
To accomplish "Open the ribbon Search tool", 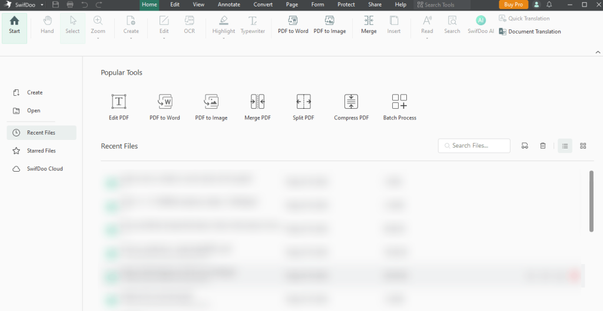I will tap(452, 25).
